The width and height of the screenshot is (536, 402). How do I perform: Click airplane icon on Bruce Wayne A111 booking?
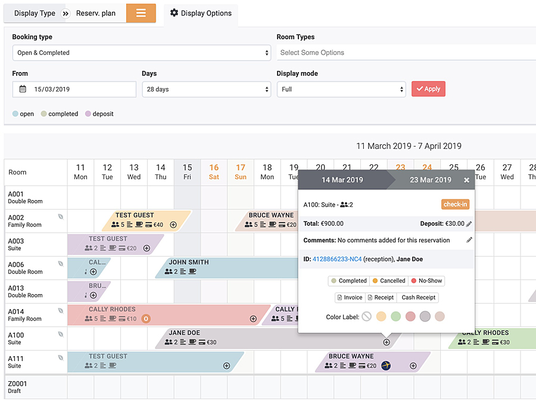tap(386, 366)
